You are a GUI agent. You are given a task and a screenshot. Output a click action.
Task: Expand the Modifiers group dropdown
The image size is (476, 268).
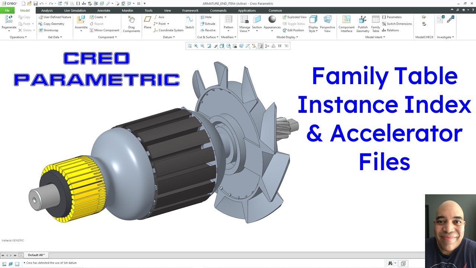(x=229, y=37)
